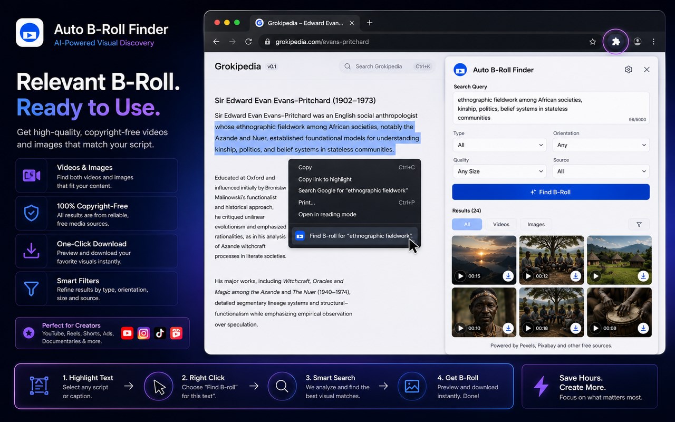The height and width of the screenshot is (422, 675).
Task: Reload the Grokipedia page
Action: coord(249,42)
